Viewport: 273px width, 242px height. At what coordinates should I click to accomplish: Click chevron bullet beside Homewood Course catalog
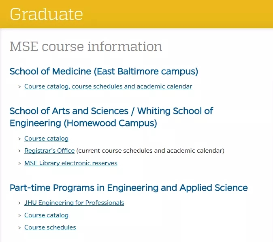coord(19,139)
